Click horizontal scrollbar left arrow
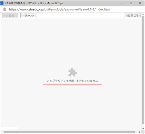145x134 pixels. click(2, 132)
